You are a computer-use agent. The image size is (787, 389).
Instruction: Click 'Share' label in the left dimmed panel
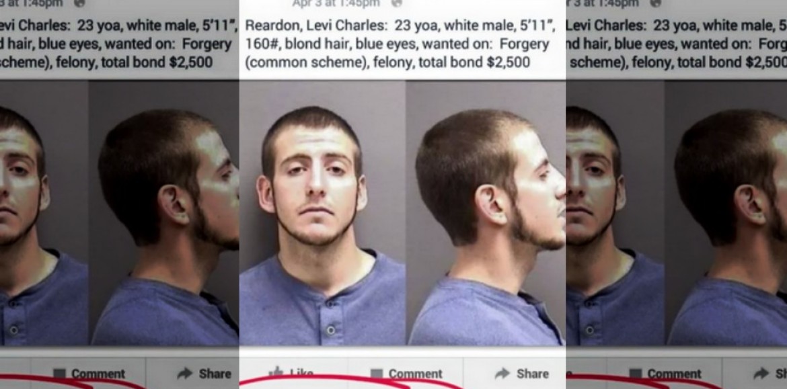(x=215, y=374)
